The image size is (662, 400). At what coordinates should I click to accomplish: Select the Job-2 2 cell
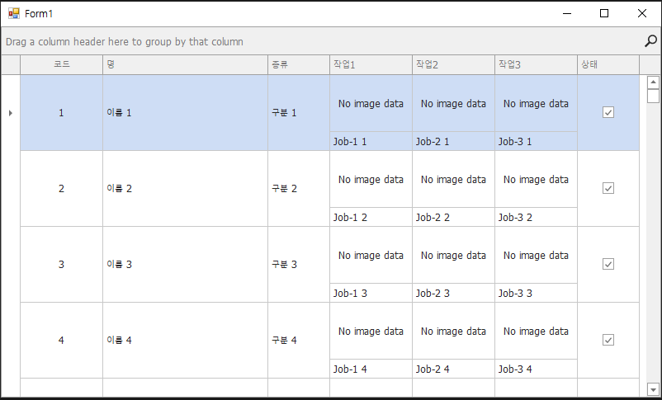(x=453, y=217)
